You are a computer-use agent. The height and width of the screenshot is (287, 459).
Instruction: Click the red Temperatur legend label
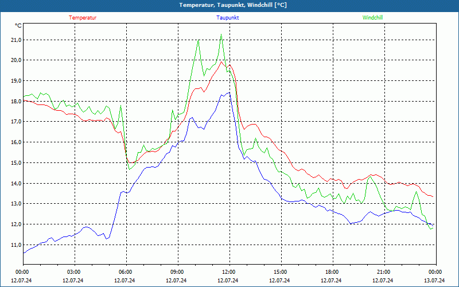[83, 18]
